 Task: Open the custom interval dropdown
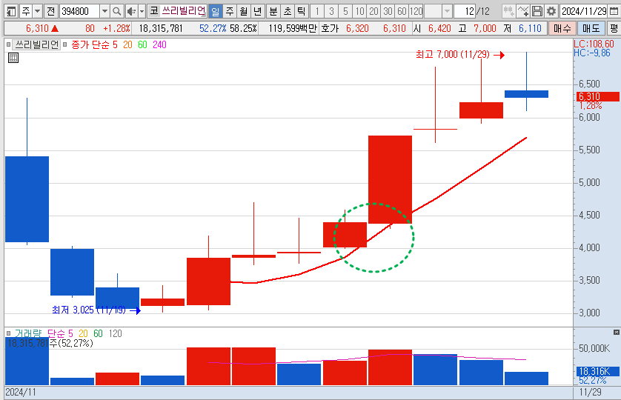pyautogui.click(x=447, y=11)
